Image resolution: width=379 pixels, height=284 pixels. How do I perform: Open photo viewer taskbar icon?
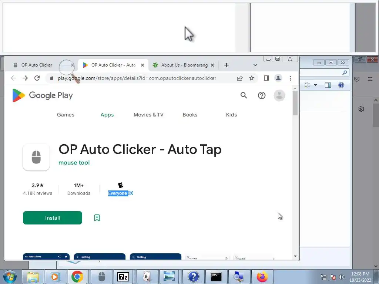(x=169, y=277)
